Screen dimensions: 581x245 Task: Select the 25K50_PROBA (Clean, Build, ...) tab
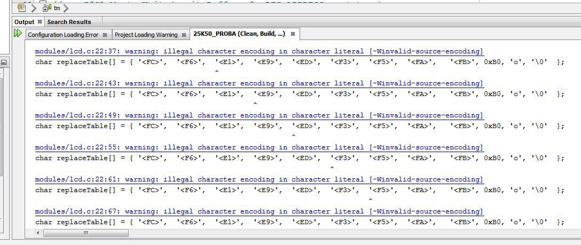[x=239, y=34]
